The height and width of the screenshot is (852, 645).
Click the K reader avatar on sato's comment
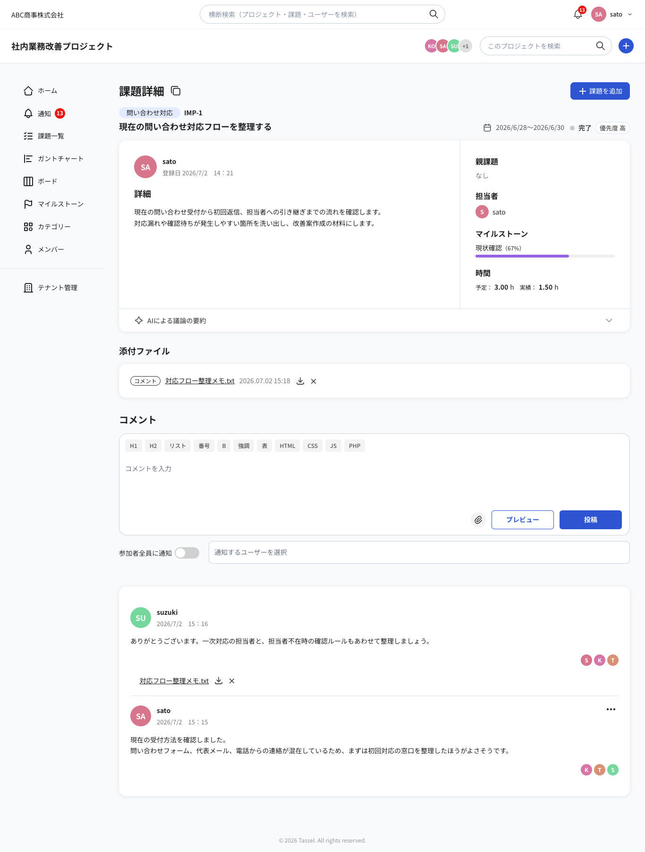click(586, 770)
